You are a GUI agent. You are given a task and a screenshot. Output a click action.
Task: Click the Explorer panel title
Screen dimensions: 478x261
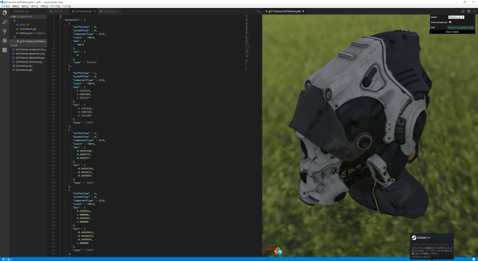tap(21, 11)
